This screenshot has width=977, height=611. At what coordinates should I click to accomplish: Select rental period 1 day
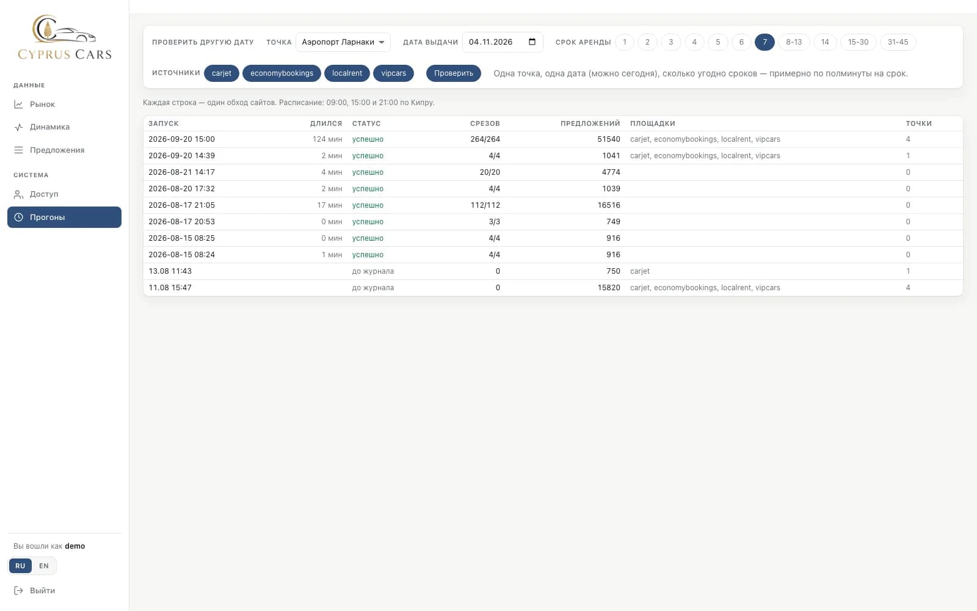tap(625, 42)
